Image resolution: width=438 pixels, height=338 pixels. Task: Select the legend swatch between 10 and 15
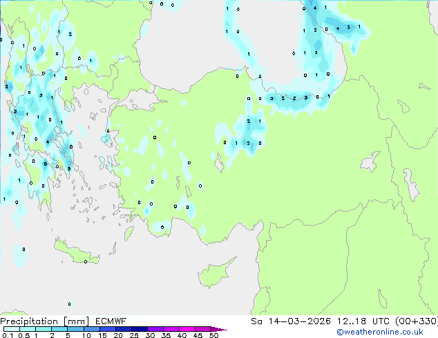click(92, 329)
